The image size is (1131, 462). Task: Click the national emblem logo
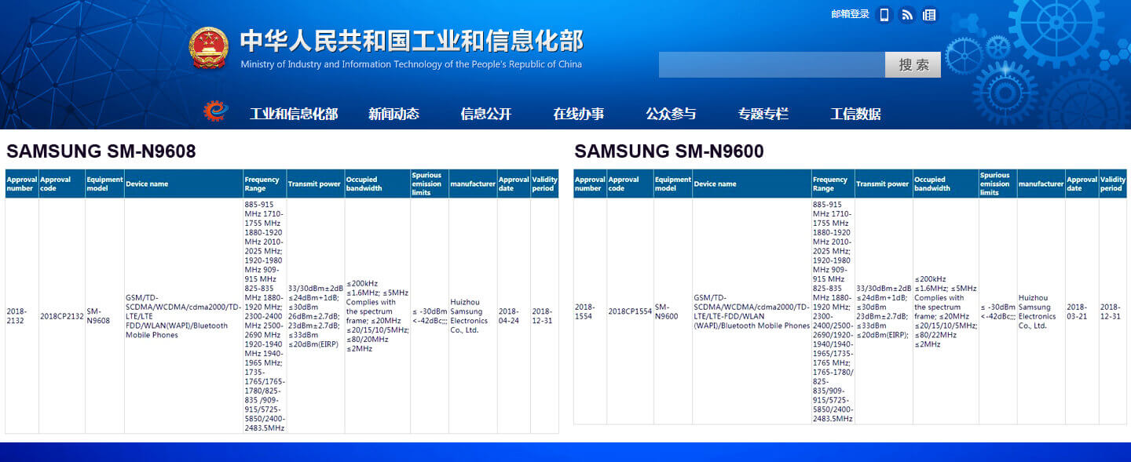(208, 48)
